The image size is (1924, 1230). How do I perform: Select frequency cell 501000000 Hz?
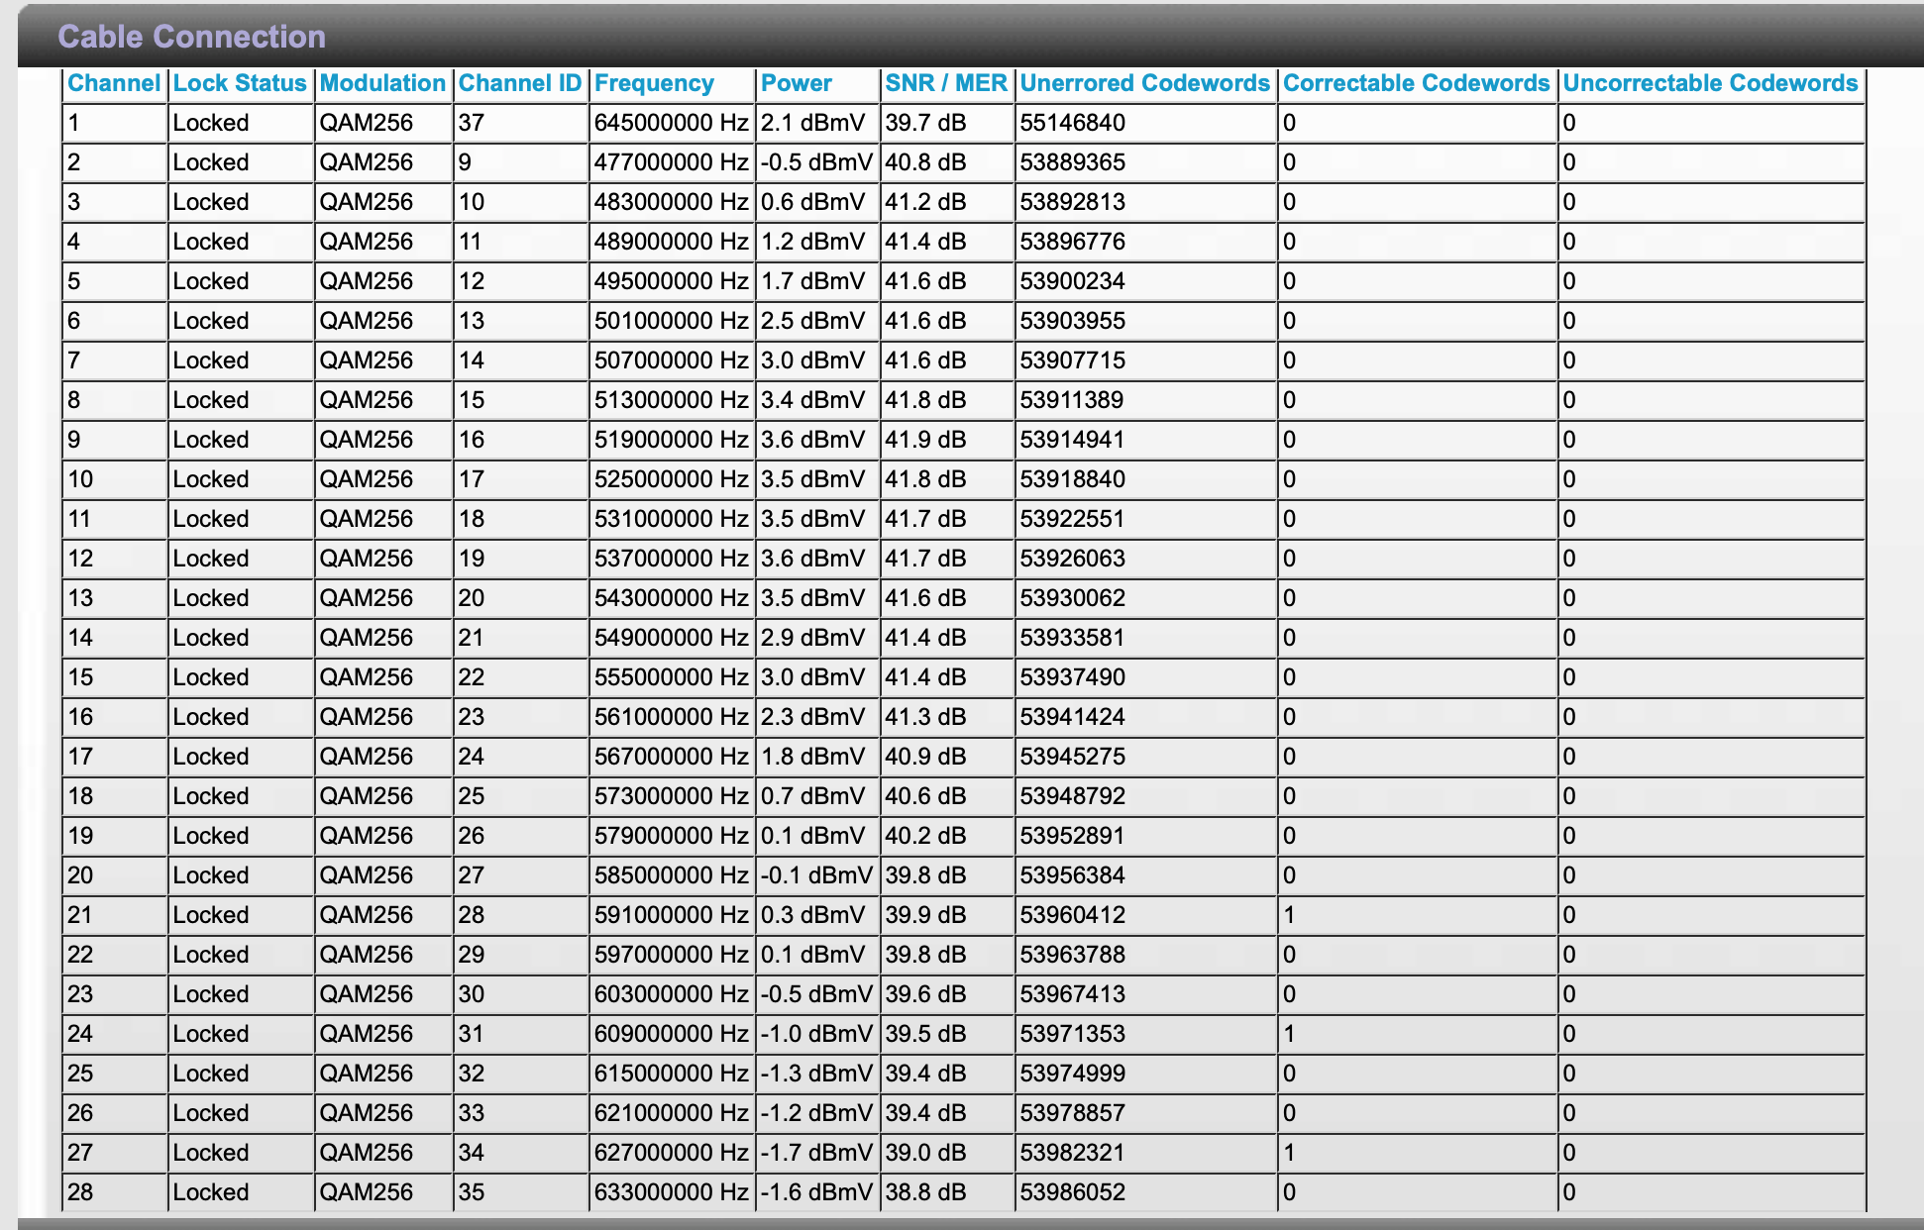(x=671, y=321)
